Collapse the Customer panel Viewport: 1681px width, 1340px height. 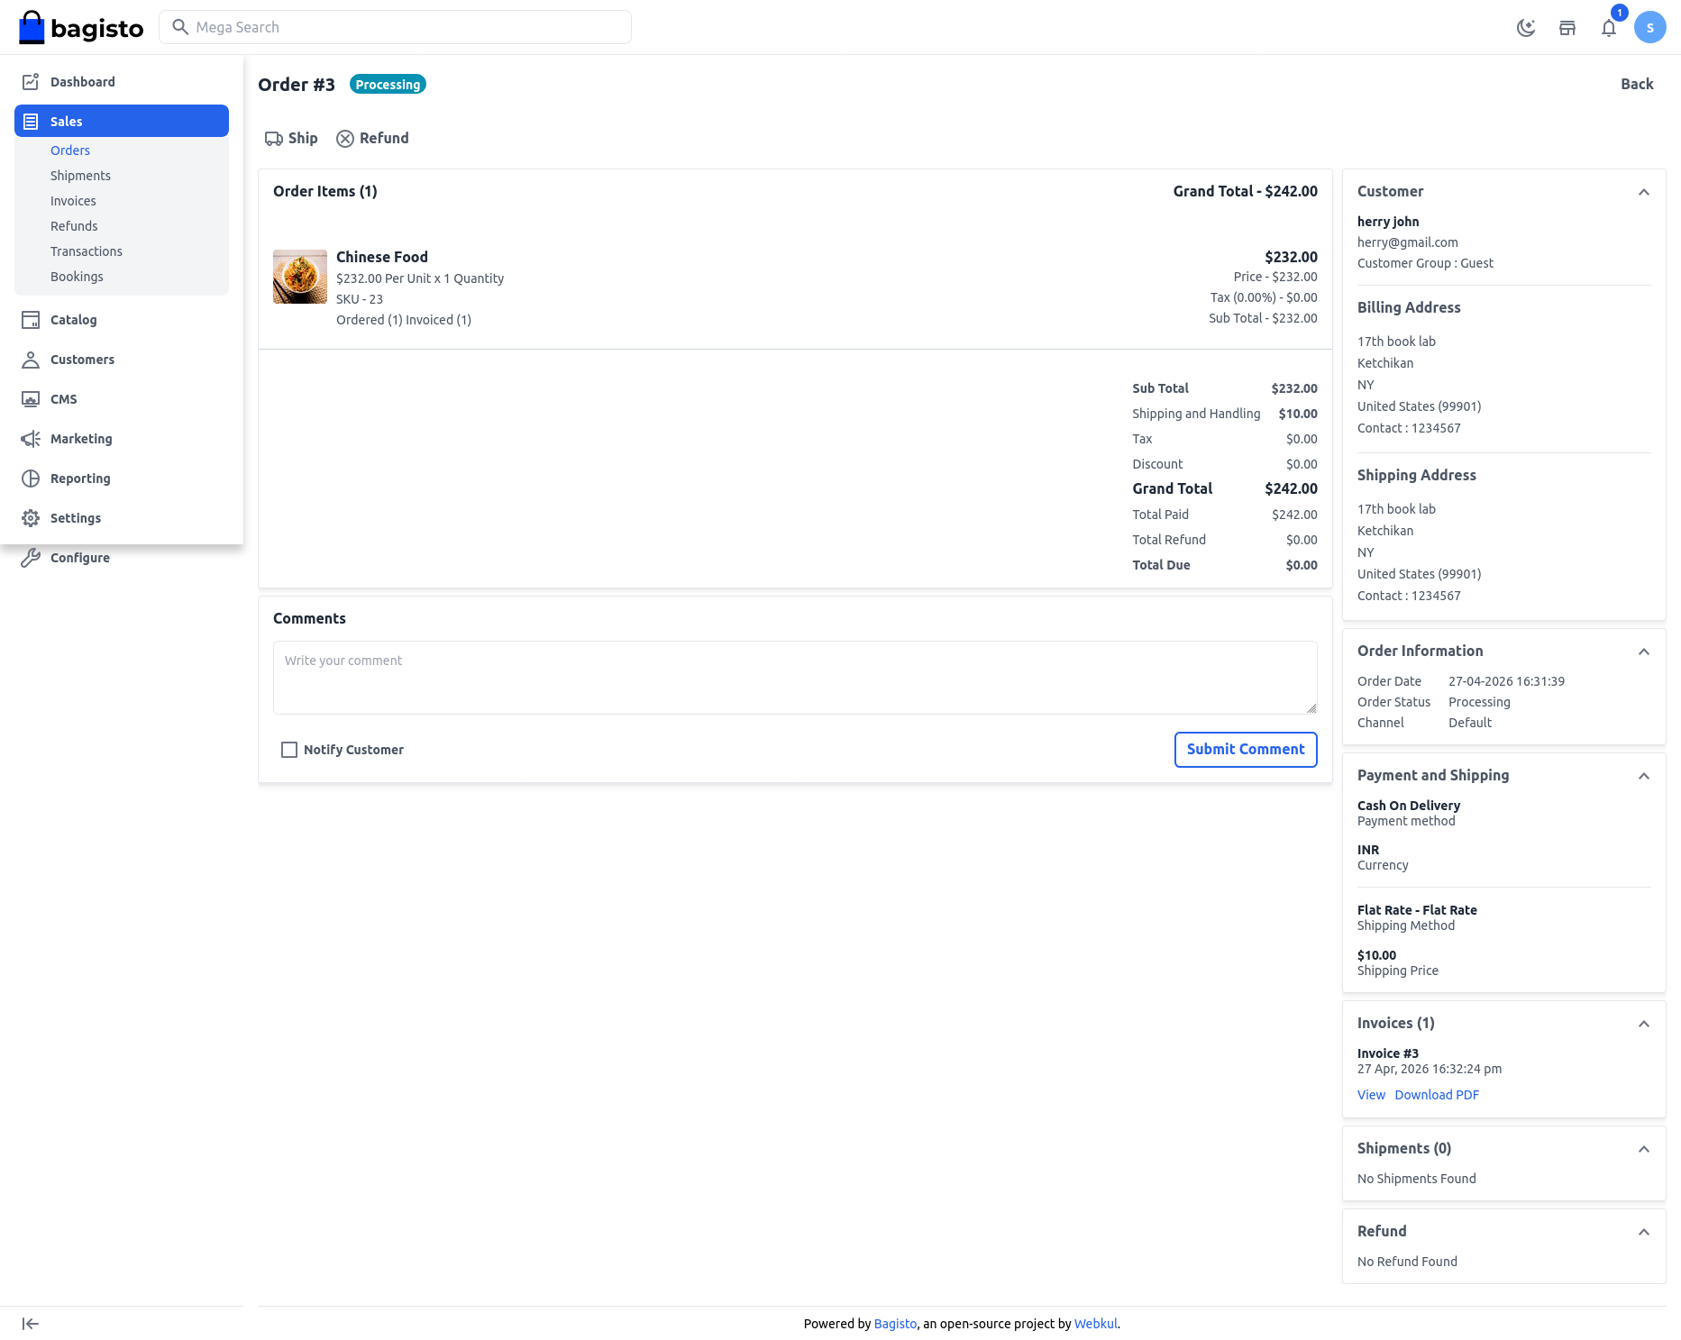pos(1643,192)
